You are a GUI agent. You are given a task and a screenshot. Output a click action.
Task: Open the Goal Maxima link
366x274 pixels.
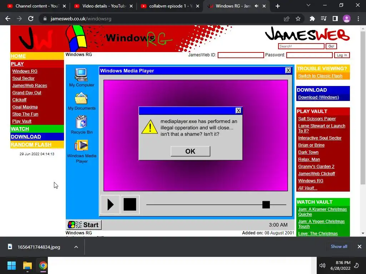[25, 107]
